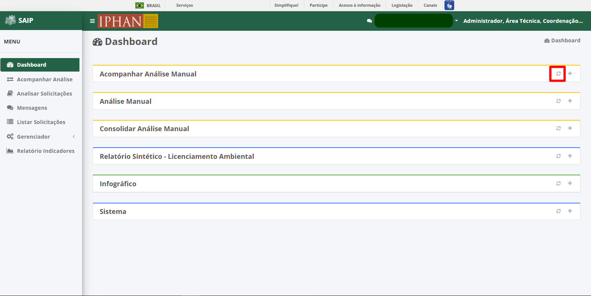This screenshot has height=296, width=591.
Task: Expand the Relatório Sintético - Licenciamento Ambiental panel
Action: click(570, 156)
